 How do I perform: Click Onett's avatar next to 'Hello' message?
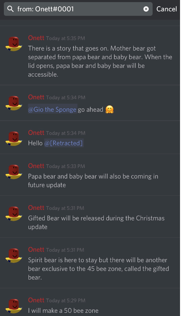click(14, 138)
